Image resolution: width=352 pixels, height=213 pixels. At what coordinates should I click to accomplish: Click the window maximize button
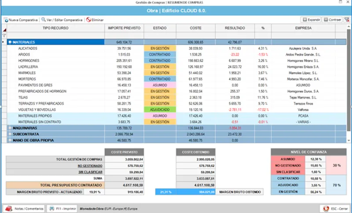(341, 2)
